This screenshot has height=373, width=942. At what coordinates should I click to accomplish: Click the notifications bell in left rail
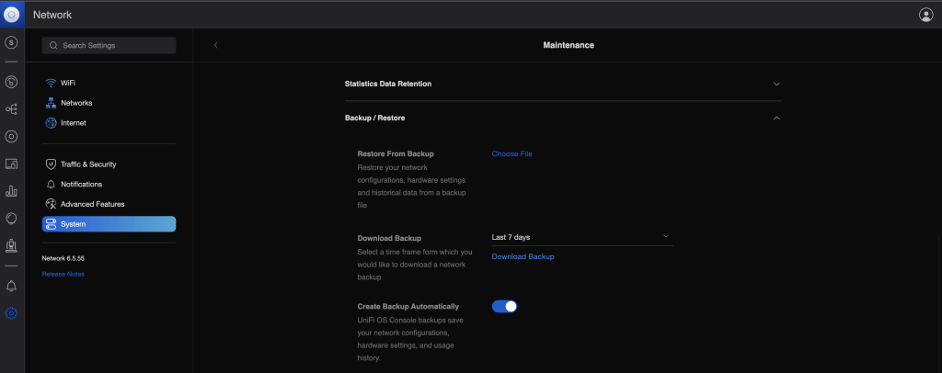click(x=12, y=286)
